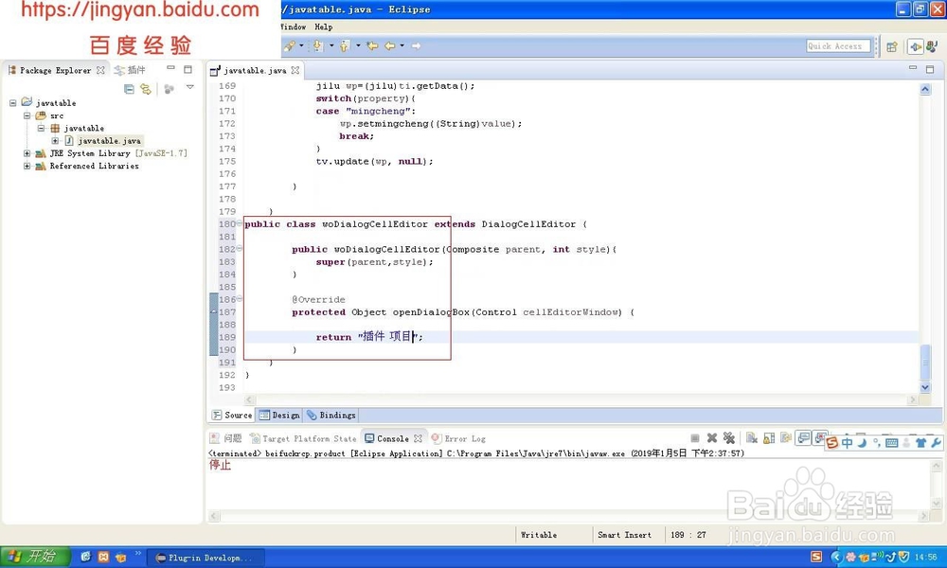Screen dimensions: 947x568
Task: Expand Referenced Libraries node
Action: coord(27,167)
